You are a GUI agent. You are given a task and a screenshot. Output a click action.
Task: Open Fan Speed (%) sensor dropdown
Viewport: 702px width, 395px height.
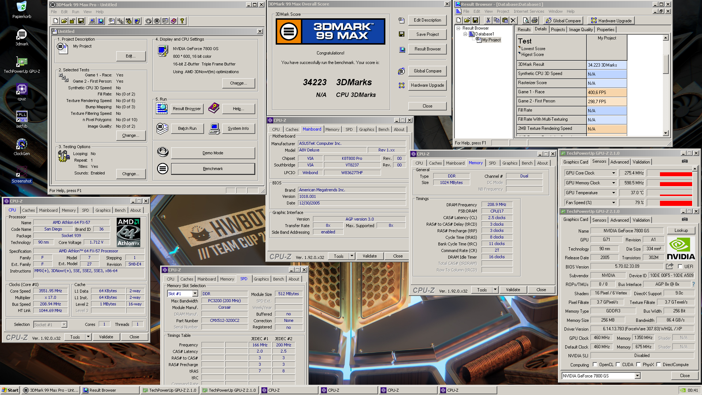pyautogui.click(x=614, y=203)
